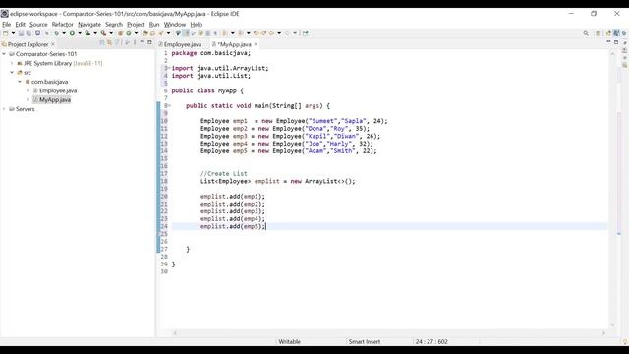Click the Open Type toolbar icon
629x354 pixels.
click(144, 33)
